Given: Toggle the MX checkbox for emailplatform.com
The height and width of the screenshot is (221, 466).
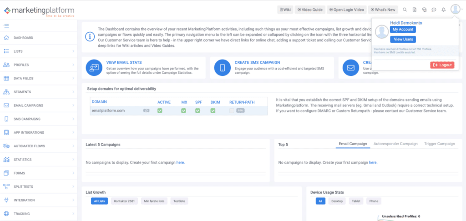Looking at the screenshot, I should click(x=184, y=110).
